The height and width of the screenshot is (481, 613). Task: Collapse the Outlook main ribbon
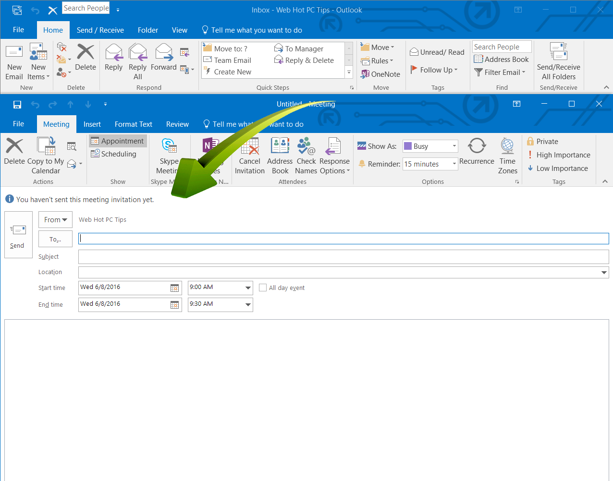pos(606,87)
